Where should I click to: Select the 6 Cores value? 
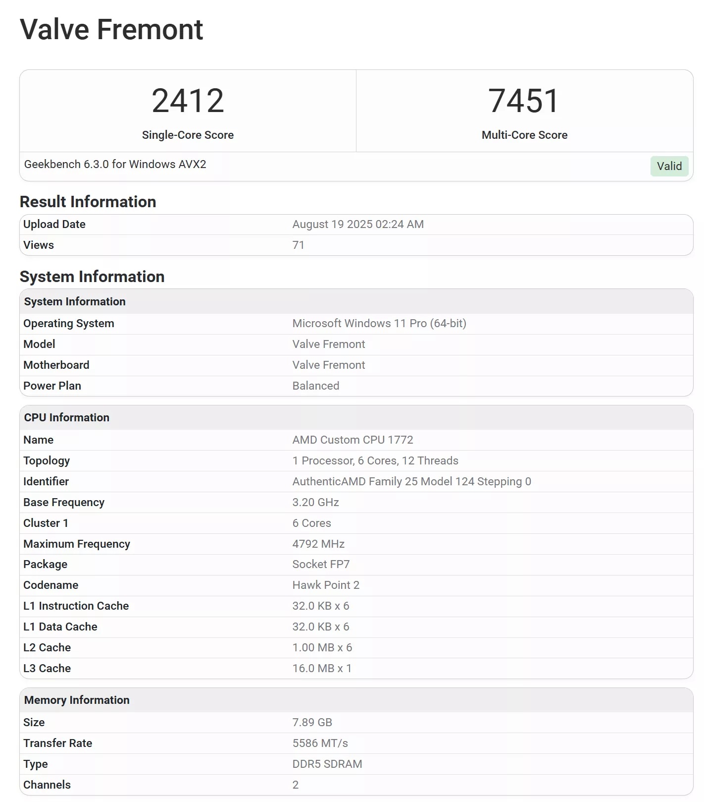(312, 523)
